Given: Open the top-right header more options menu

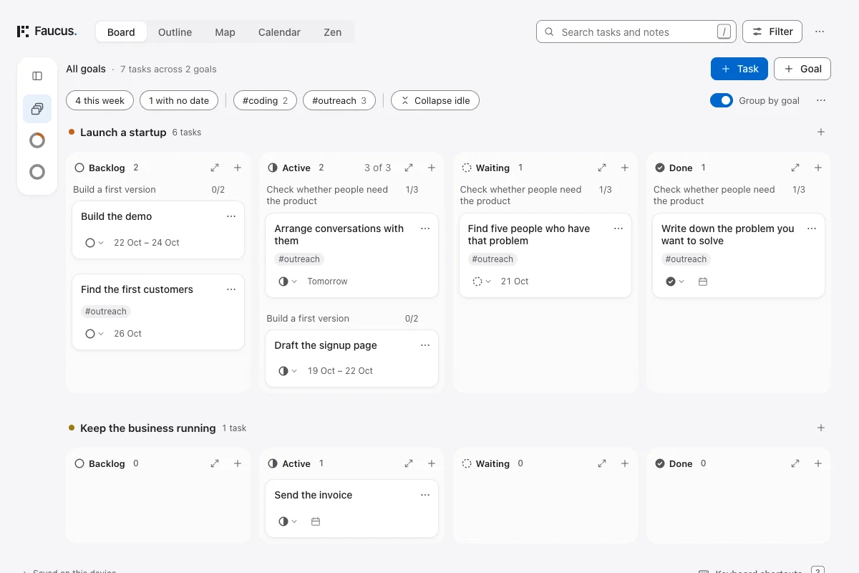Looking at the screenshot, I should [820, 32].
